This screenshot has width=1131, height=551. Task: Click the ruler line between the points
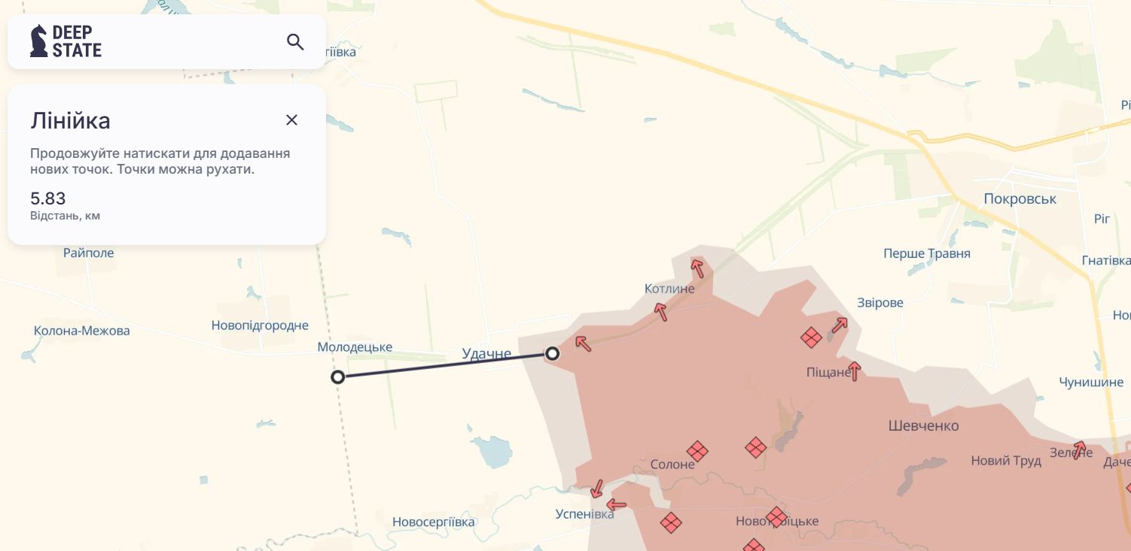[x=445, y=365]
